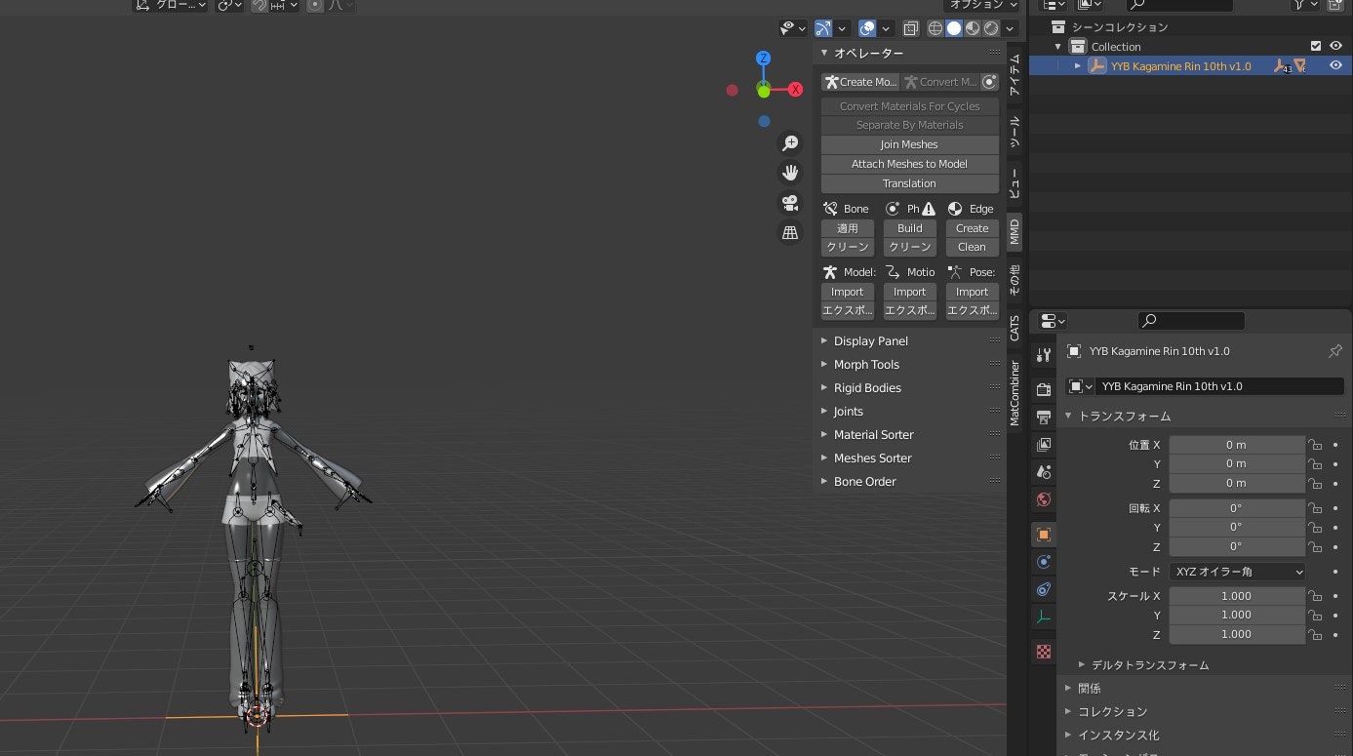Hide YYB Kagamine Rin object eye icon
This screenshot has height=756, width=1353.
[1335, 65]
